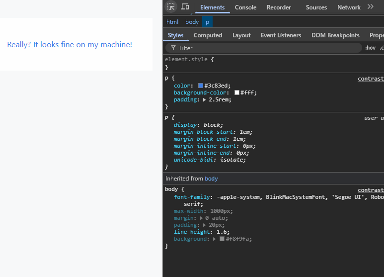Click the unicode-bidi: isolate declaration
The image size is (384, 277).
point(210,160)
